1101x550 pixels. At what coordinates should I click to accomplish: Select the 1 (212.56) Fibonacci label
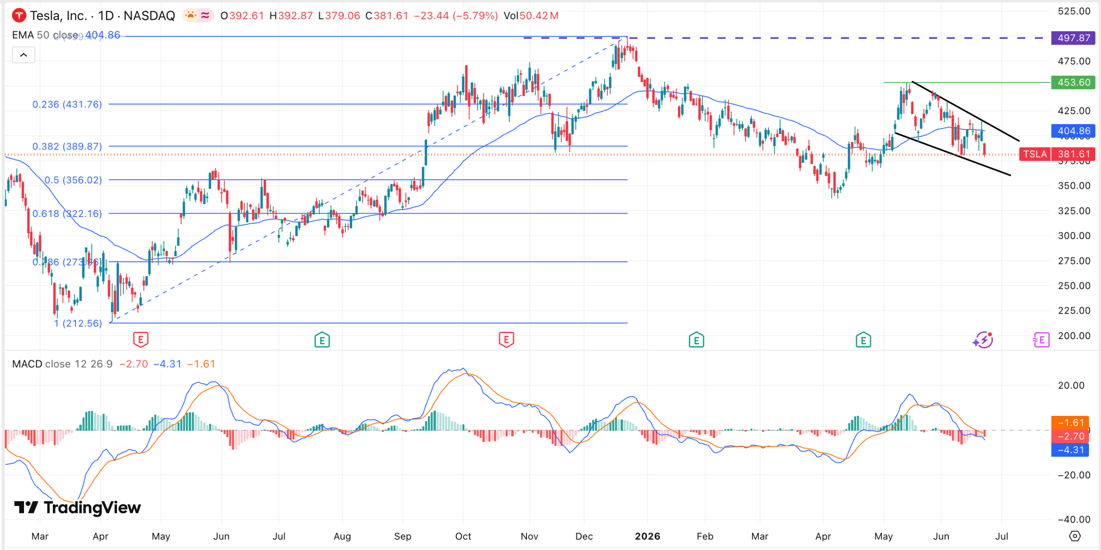pos(78,323)
